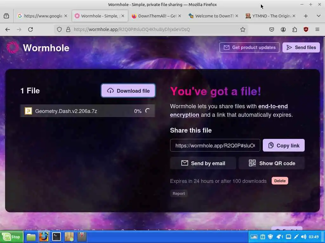Switch to the YTMND - The Original tab
Viewport: 325px width, 243px height.
pyautogui.click(x=270, y=16)
